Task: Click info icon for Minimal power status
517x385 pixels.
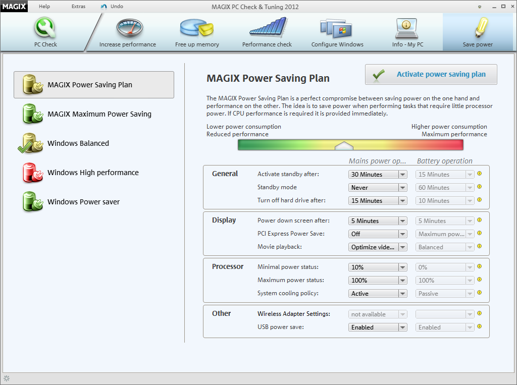Action: tap(480, 266)
